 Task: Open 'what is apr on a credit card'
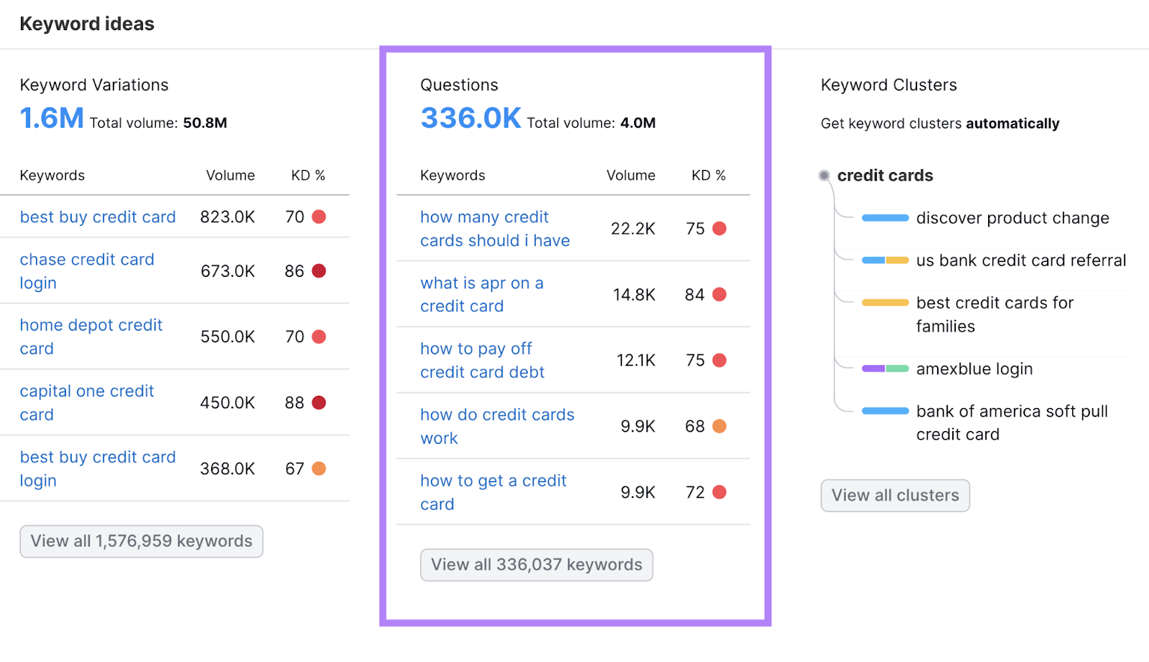(x=482, y=295)
